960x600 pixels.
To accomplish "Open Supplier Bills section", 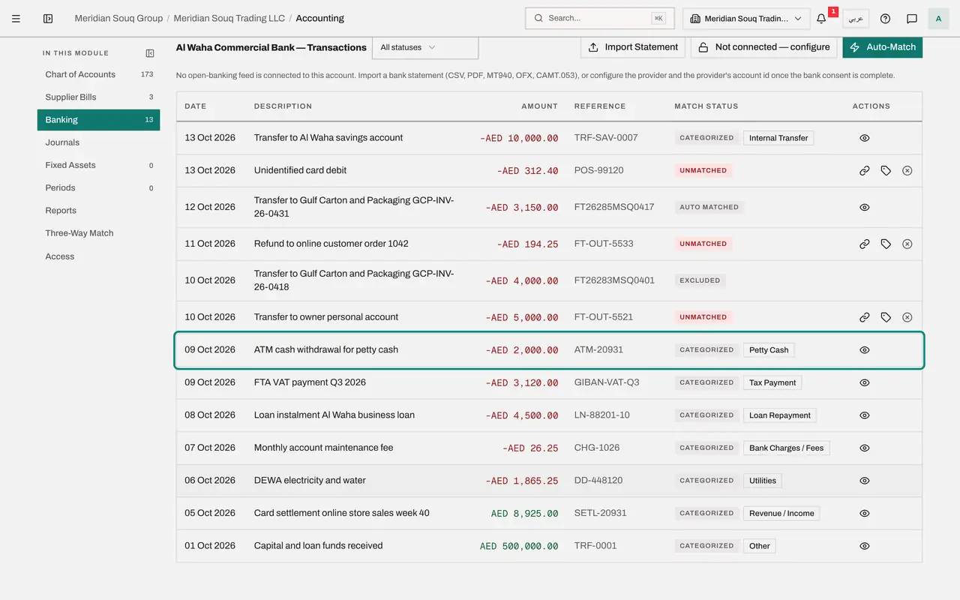I will [x=98, y=97].
